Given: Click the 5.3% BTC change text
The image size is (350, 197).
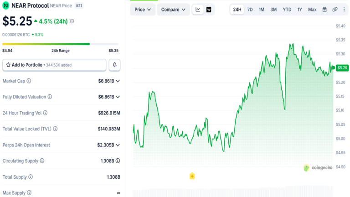Looking at the screenshot, I should click(39, 35).
